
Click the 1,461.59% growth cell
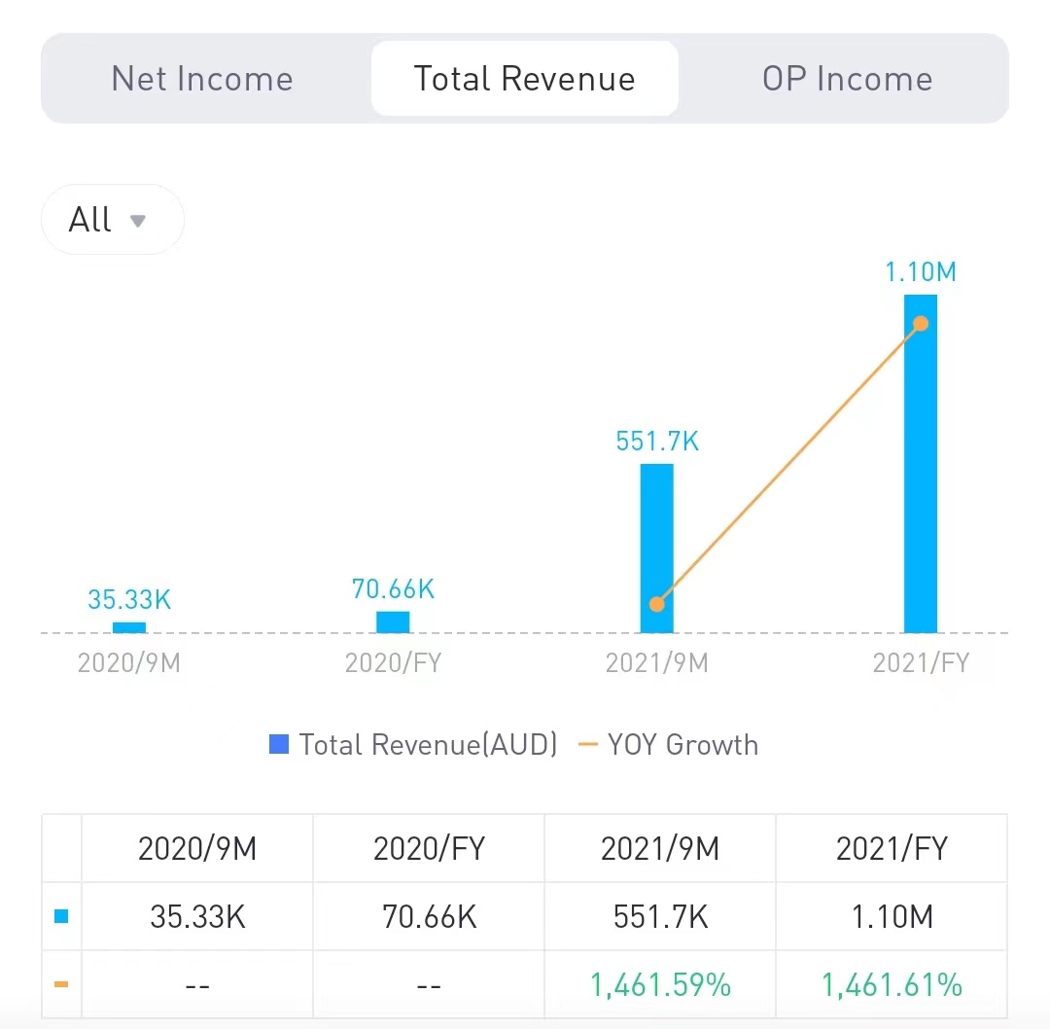click(660, 984)
